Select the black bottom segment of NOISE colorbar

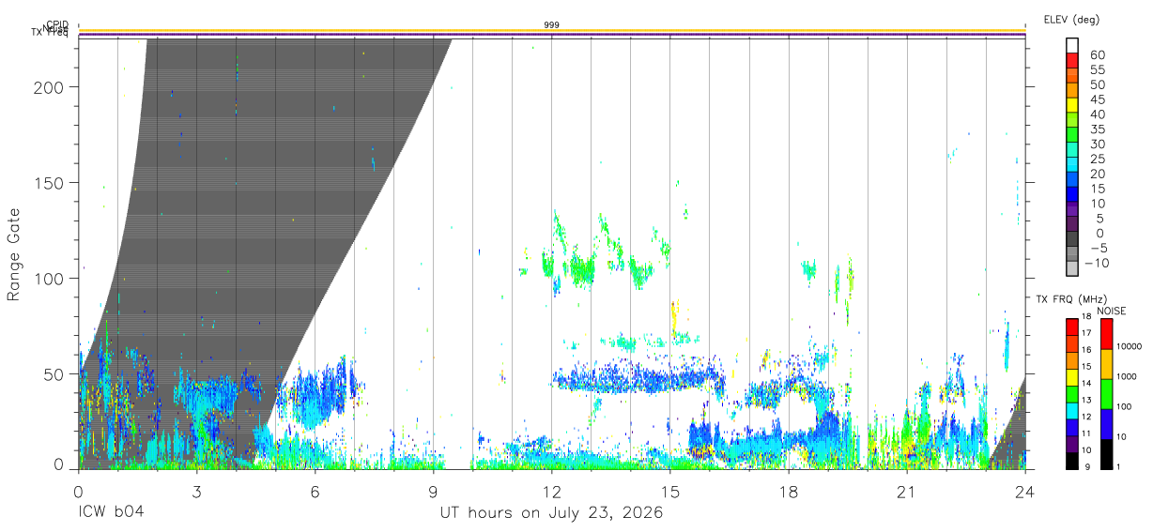click(x=1106, y=453)
